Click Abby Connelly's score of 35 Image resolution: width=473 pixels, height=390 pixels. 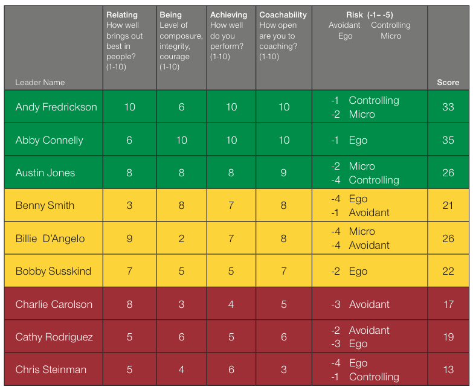(448, 140)
